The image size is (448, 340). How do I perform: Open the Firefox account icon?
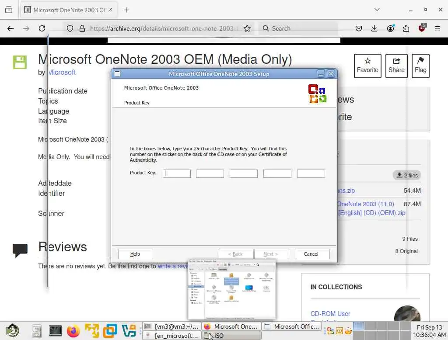click(391, 28)
